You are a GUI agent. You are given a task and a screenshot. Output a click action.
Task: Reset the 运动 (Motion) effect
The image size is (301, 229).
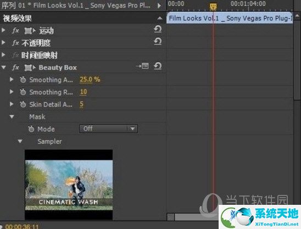point(158,29)
